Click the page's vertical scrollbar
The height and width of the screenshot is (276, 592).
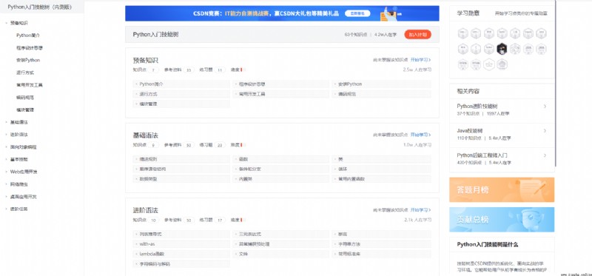556,83
